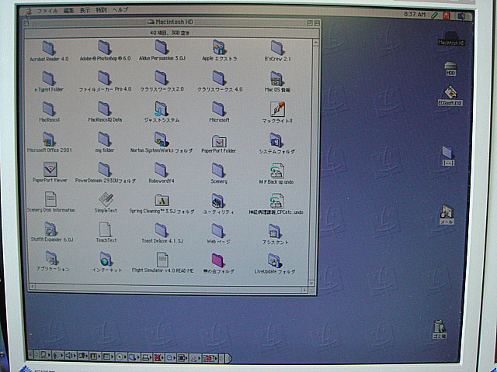Open the CD disc control strip module

(x=121, y=357)
